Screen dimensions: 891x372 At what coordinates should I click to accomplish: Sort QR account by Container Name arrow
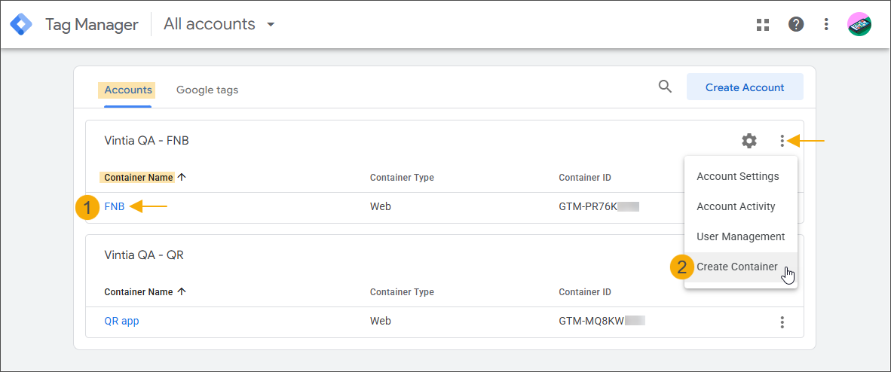tap(182, 292)
